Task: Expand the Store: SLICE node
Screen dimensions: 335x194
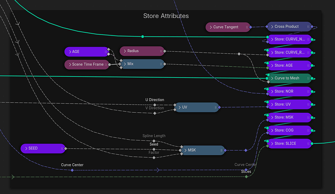Action: click(x=272, y=143)
